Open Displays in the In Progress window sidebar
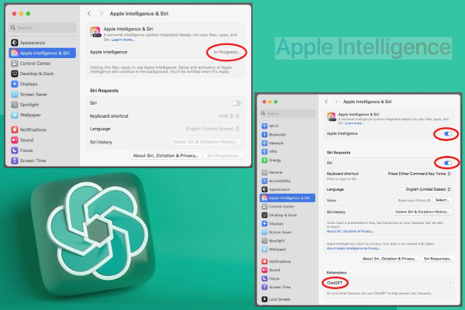465x310 pixels. (24, 84)
